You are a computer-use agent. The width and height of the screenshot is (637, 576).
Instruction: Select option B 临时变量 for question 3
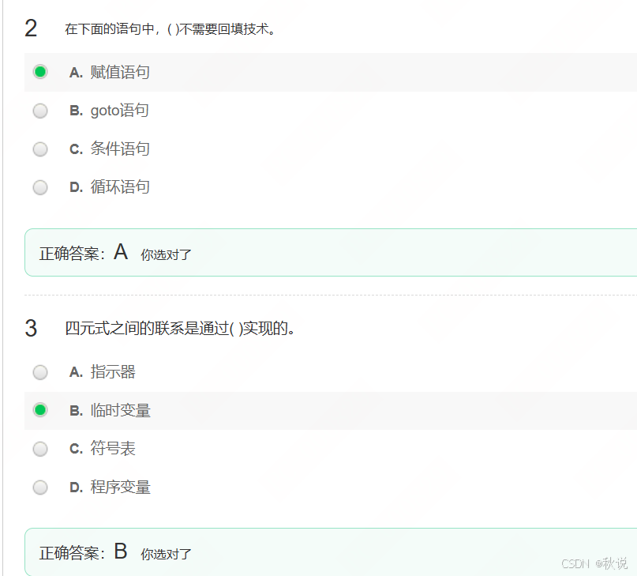[40, 410]
